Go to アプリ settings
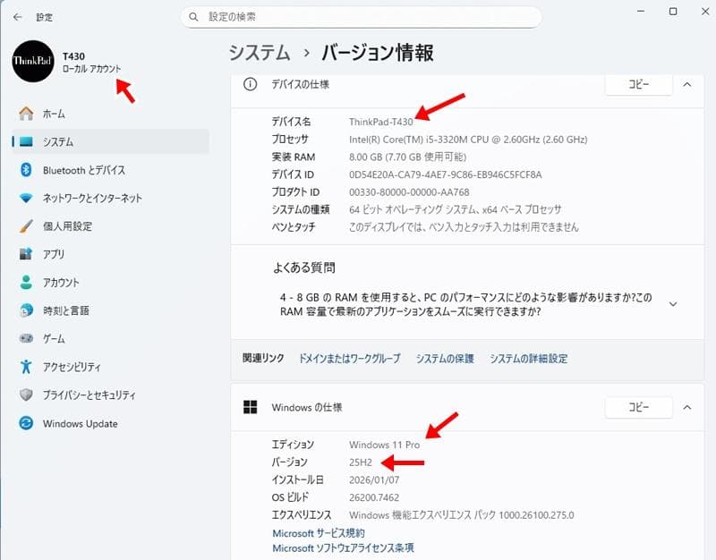Image resolution: width=716 pixels, height=560 pixels. pos(54,254)
